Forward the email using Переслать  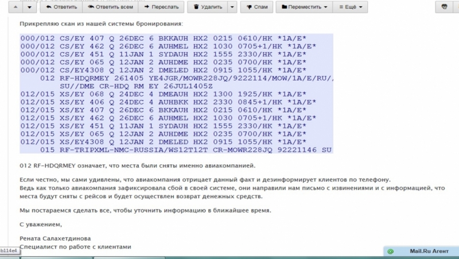(x=162, y=7)
